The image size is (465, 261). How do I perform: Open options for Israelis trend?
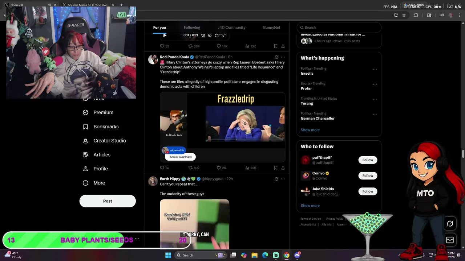375,69
